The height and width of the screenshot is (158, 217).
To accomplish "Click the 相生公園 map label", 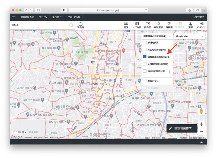I will [x=181, y=82].
